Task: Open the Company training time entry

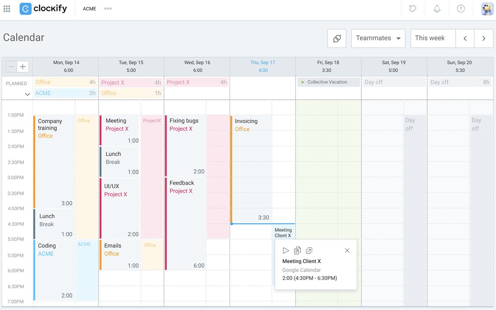Action: coord(54,162)
